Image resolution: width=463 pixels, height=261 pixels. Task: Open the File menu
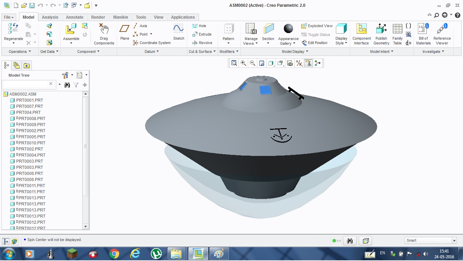click(9, 17)
